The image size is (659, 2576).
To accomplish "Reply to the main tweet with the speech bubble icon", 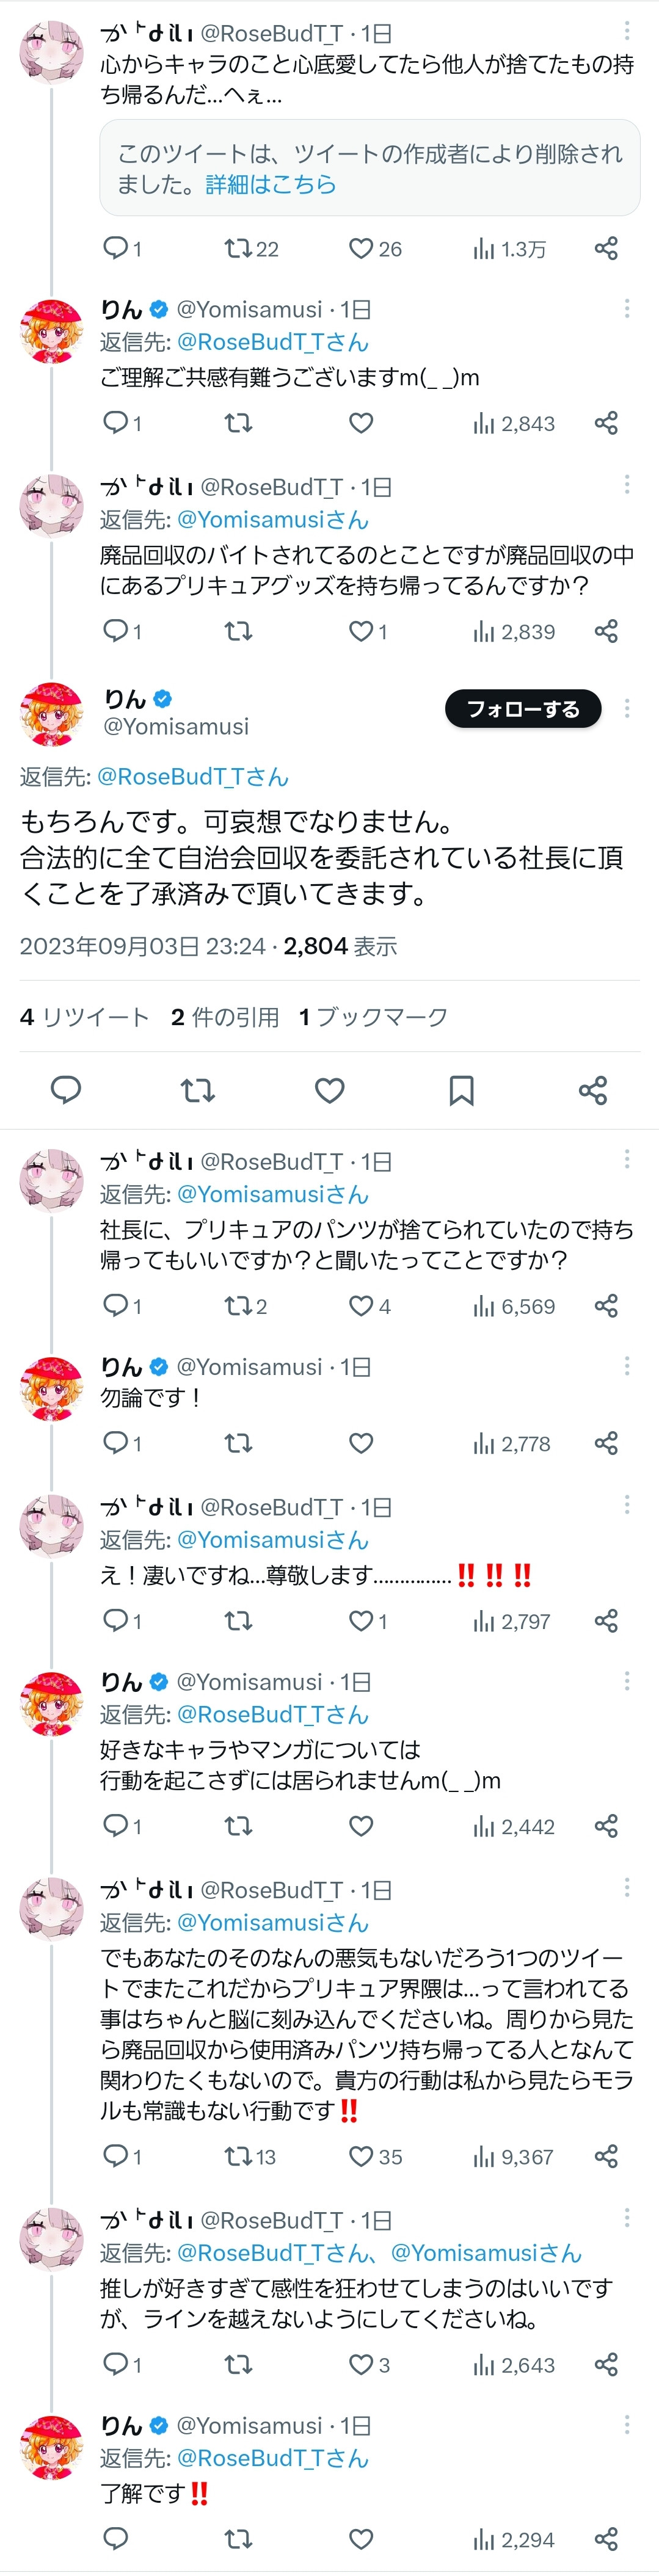I will (66, 1090).
